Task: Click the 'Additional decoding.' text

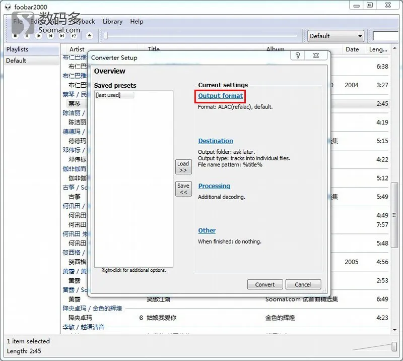Action: 222,197
